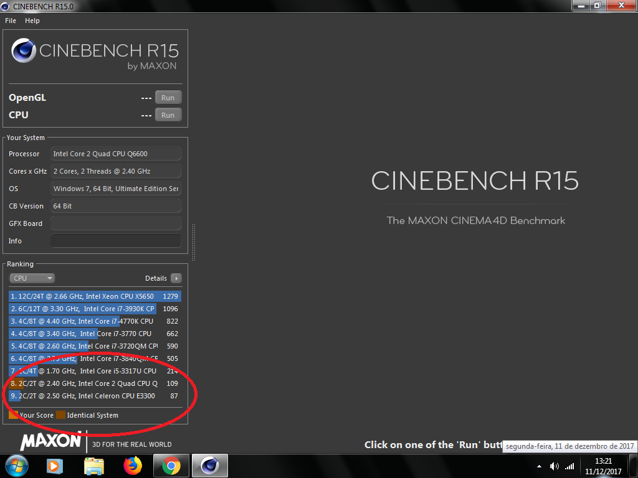
Task: Click the empty GFX Board field
Action: point(115,223)
